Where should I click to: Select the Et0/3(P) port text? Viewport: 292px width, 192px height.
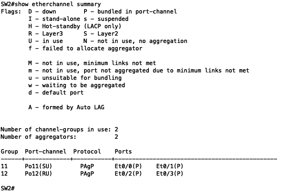coord(170,174)
